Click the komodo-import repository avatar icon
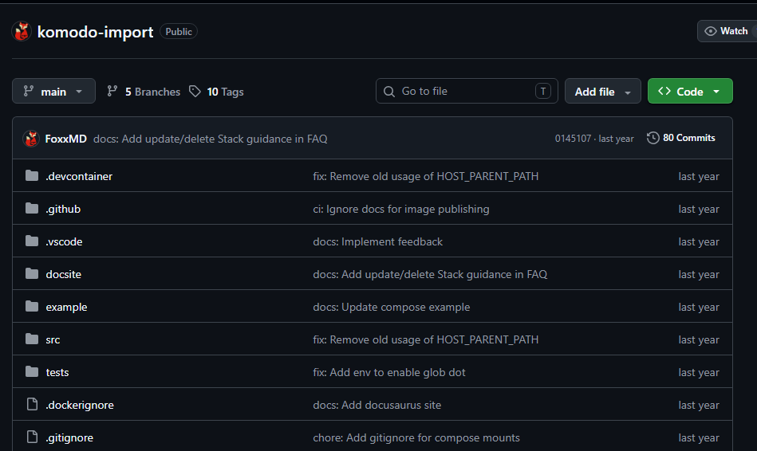This screenshot has height=451, width=757. click(x=22, y=31)
